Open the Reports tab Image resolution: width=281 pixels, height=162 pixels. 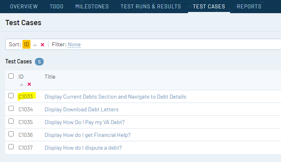tap(249, 6)
